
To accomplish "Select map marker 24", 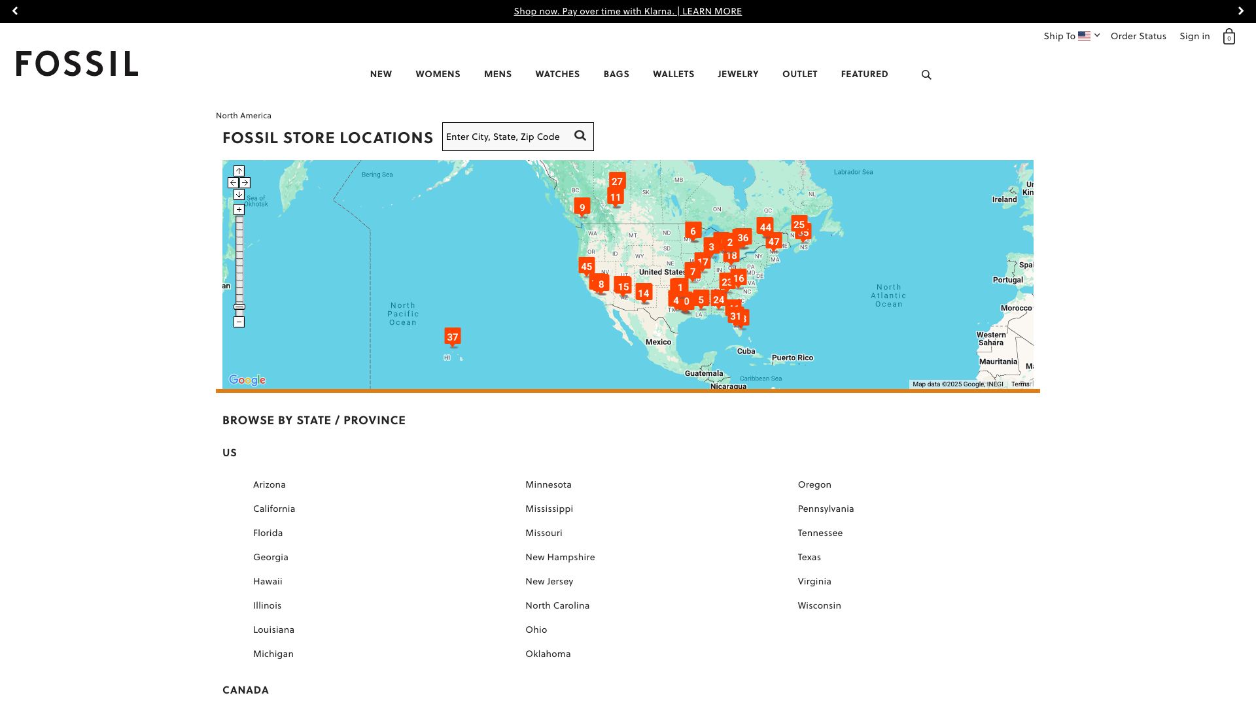I will [x=719, y=299].
